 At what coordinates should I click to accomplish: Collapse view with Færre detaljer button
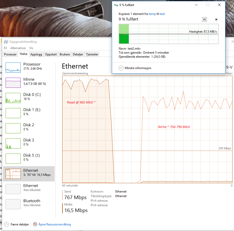[16, 224]
